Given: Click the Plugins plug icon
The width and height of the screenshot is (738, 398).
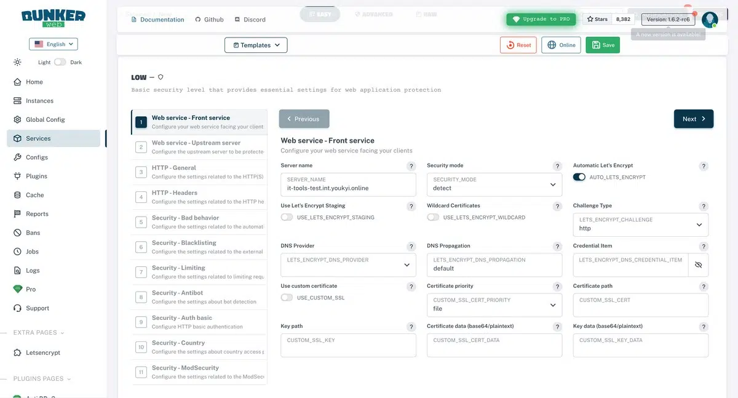Looking at the screenshot, I should (x=17, y=176).
